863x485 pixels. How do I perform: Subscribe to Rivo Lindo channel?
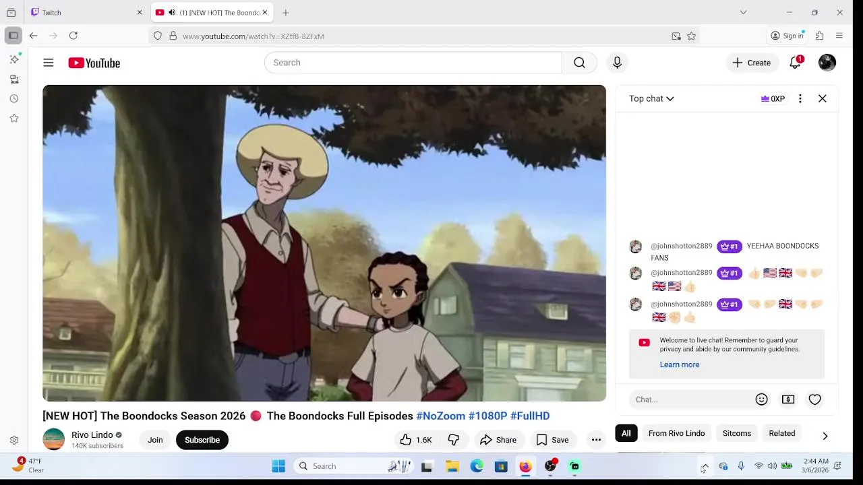pos(202,440)
